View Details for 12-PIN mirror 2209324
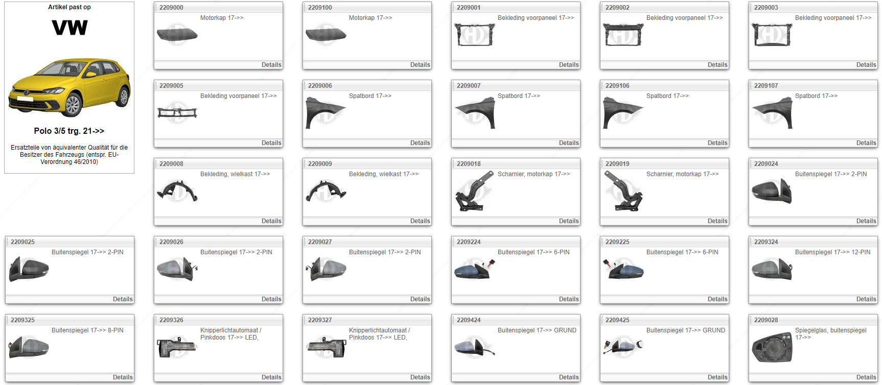 pos(866,299)
